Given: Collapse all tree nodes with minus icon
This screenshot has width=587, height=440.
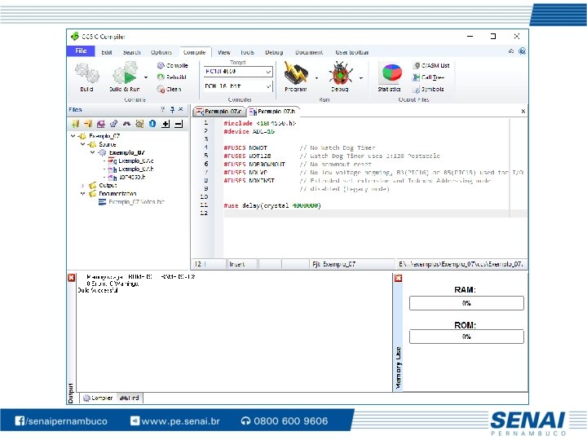Looking at the screenshot, I should pyautogui.click(x=179, y=124).
